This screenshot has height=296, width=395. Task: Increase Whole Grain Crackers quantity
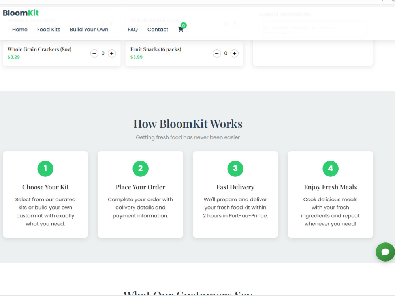click(112, 53)
